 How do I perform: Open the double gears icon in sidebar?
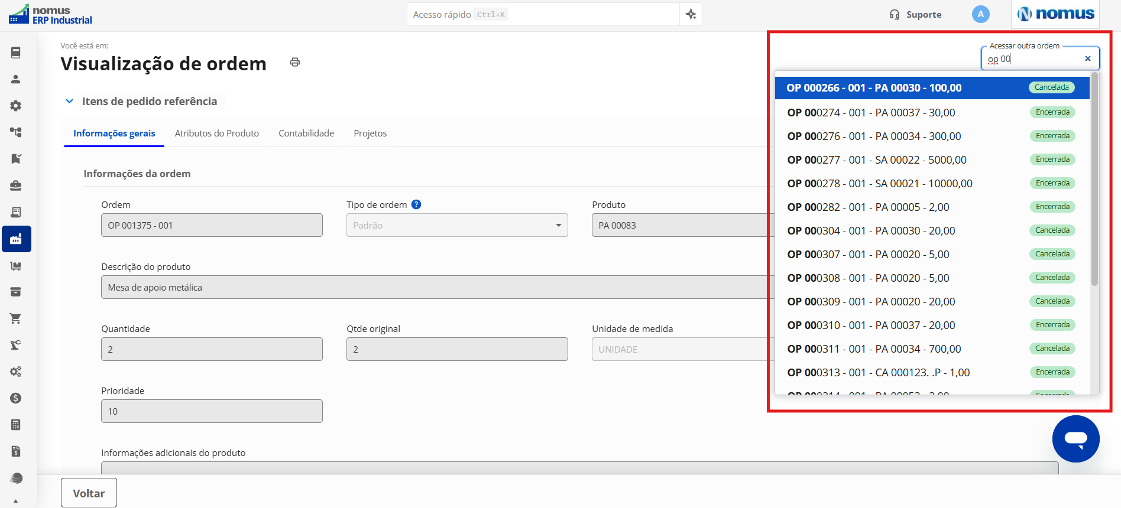(x=16, y=372)
